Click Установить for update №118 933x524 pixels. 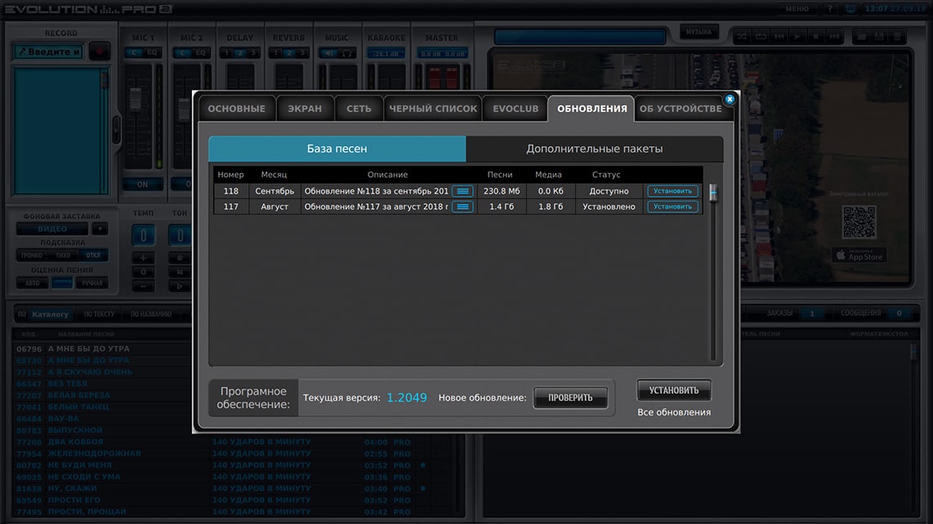[672, 192]
